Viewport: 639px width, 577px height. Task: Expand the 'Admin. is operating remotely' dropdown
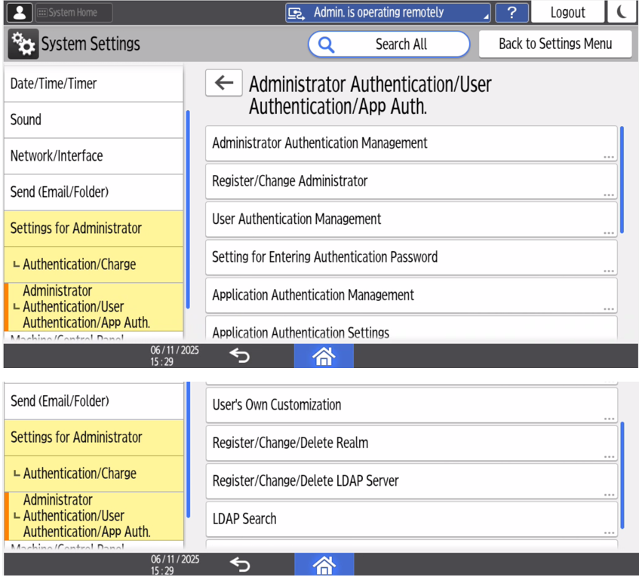(485, 16)
